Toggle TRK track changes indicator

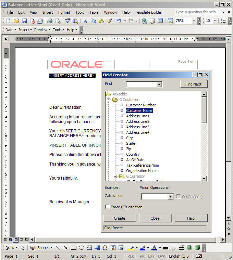coord(141,256)
